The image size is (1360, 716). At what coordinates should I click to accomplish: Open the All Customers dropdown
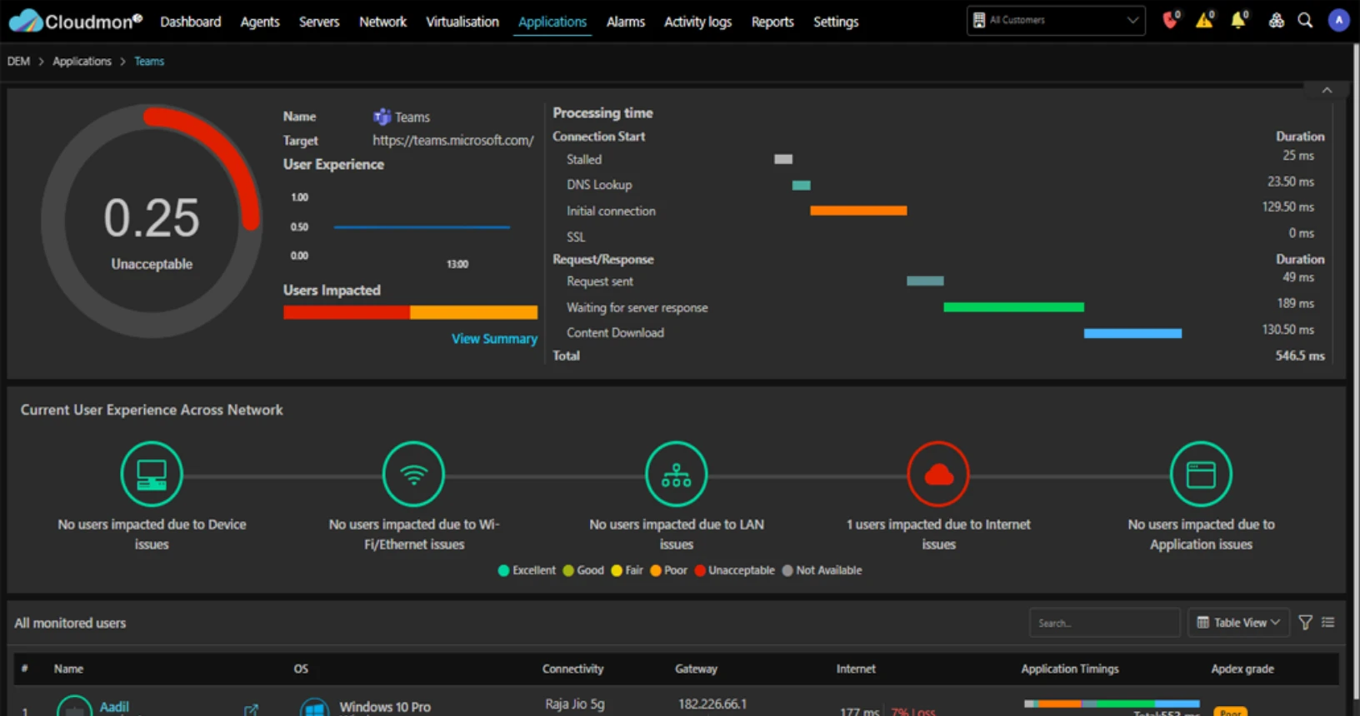[x=1056, y=21]
